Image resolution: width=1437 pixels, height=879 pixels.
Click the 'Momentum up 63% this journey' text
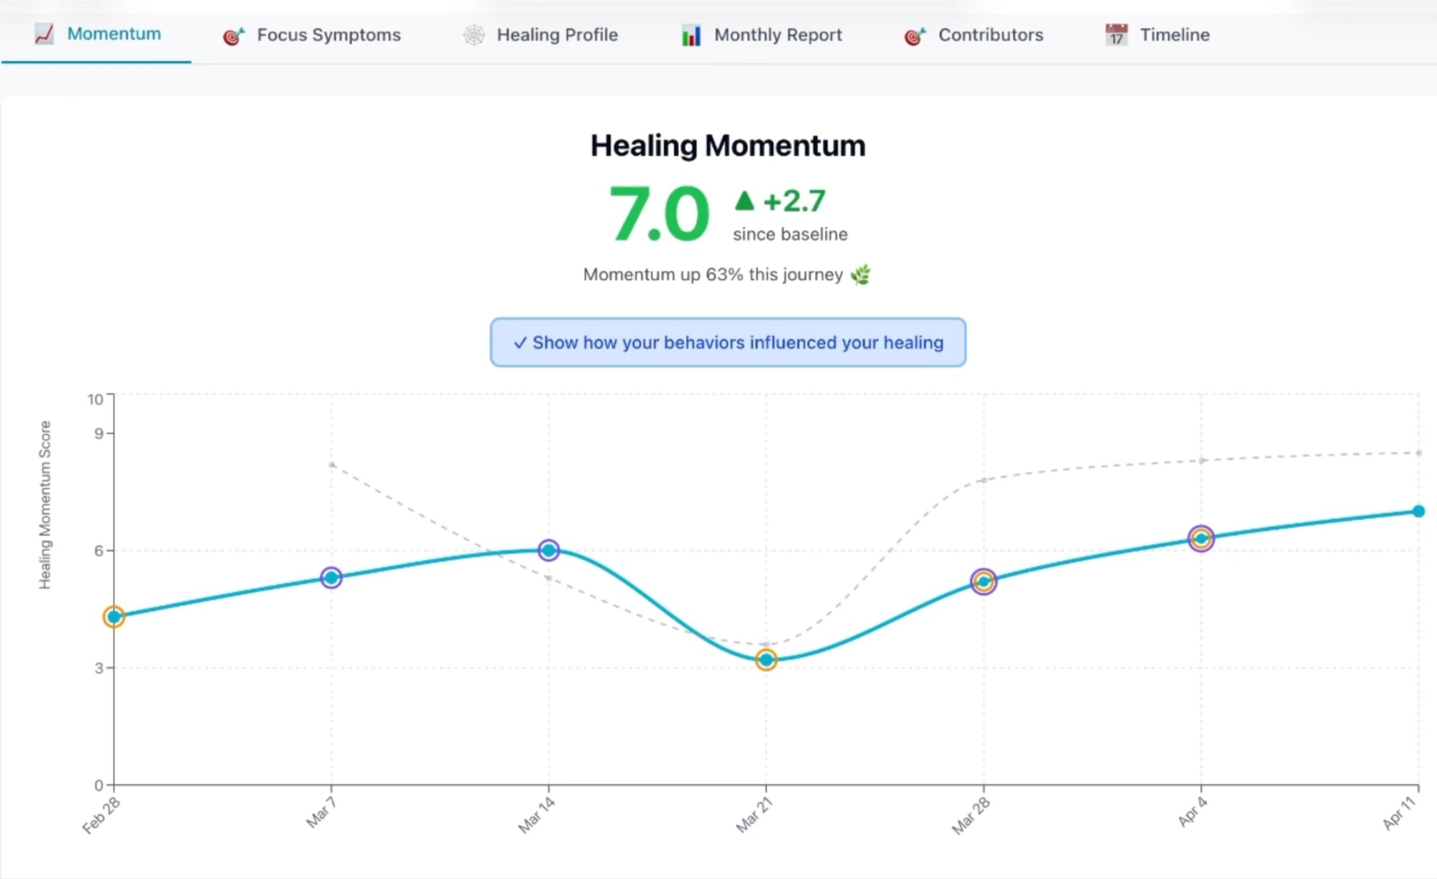(712, 275)
